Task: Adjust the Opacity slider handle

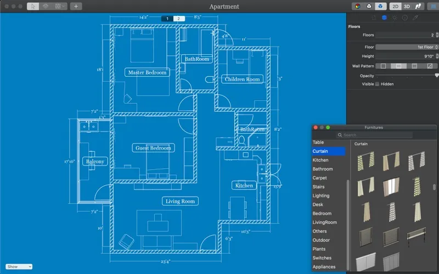Action: tap(437, 76)
